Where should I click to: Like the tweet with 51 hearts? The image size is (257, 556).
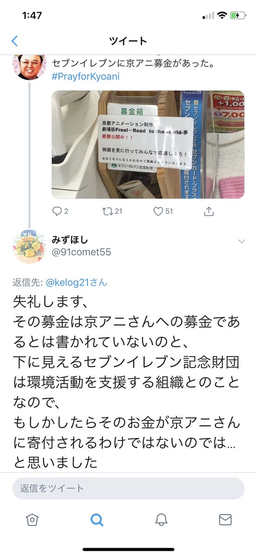coord(158,211)
